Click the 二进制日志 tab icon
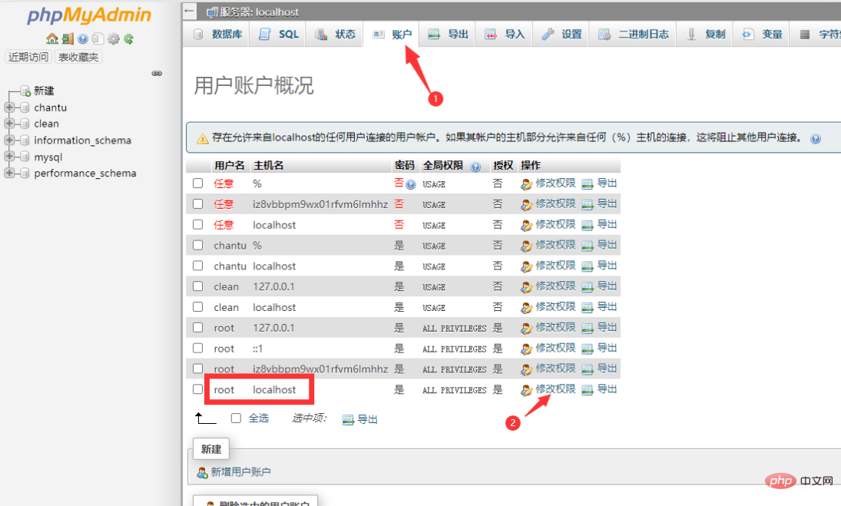The image size is (841, 506). (x=604, y=35)
